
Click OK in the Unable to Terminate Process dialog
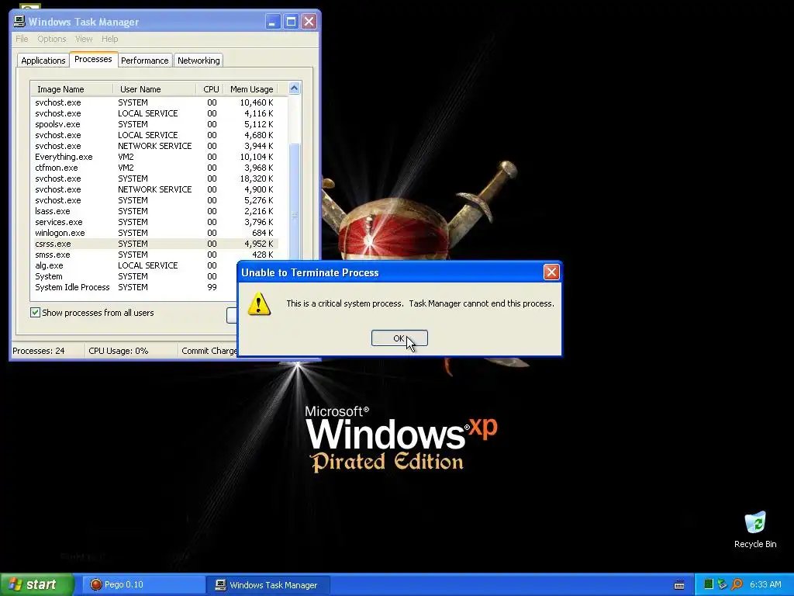[399, 338]
